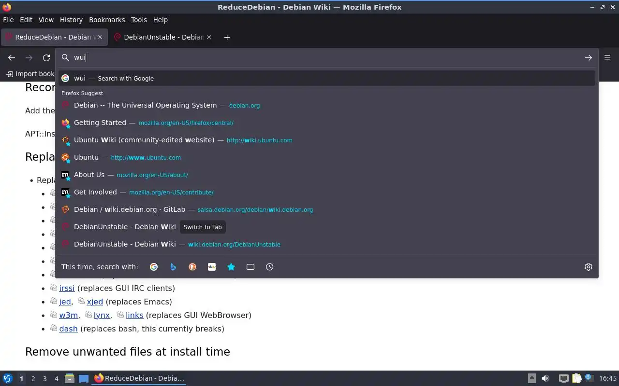Open the Tools menu

point(139,20)
